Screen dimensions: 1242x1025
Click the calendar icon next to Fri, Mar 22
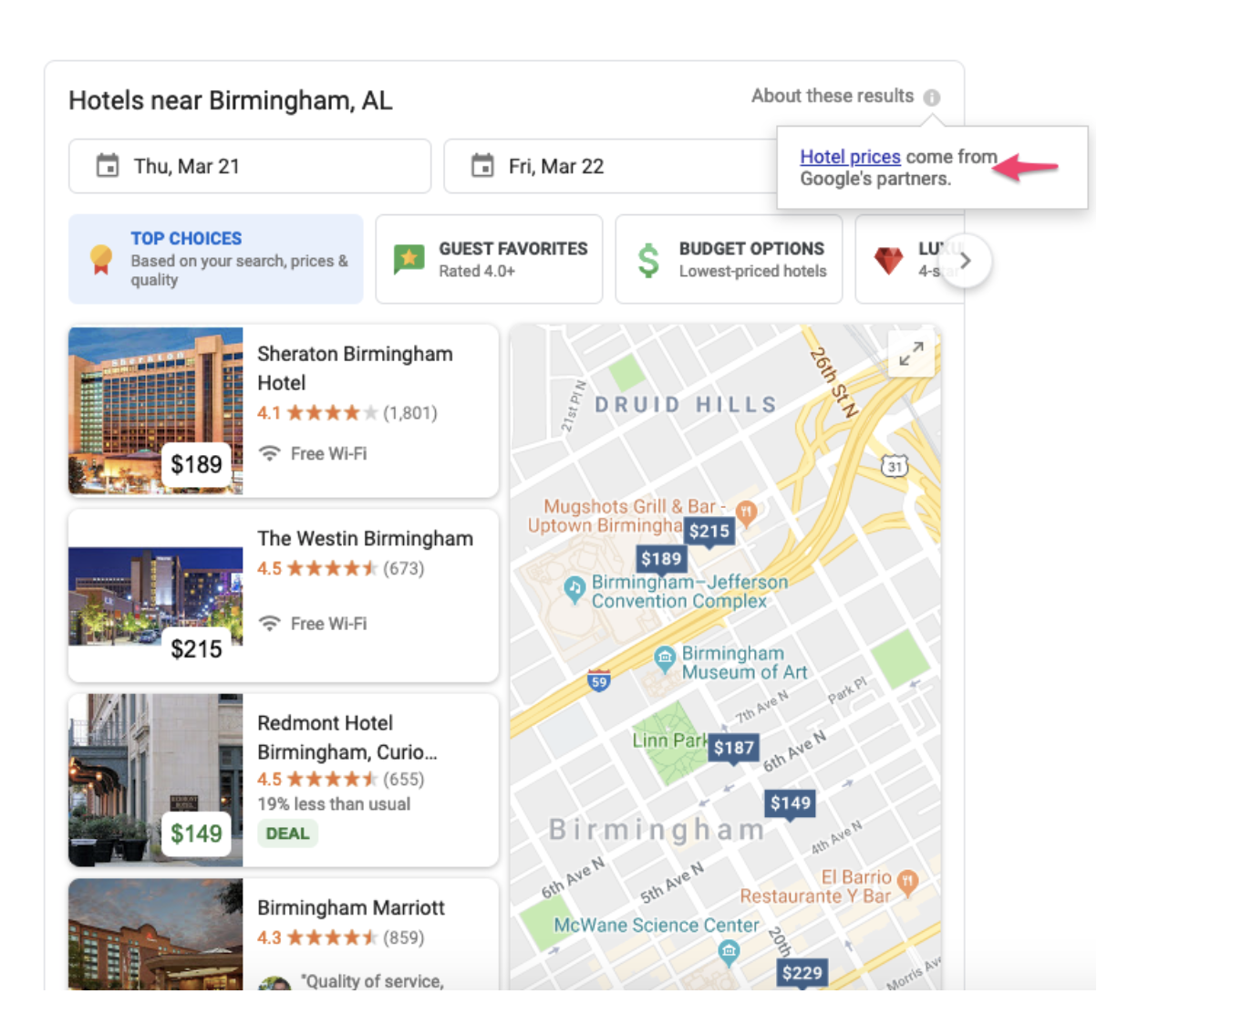pos(482,166)
